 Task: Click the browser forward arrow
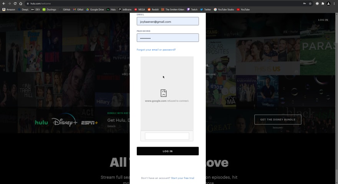pos(9,3)
